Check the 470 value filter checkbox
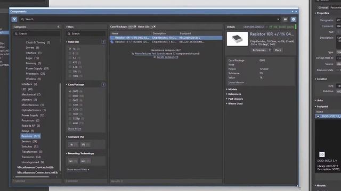341x191 pixels. point(70,63)
